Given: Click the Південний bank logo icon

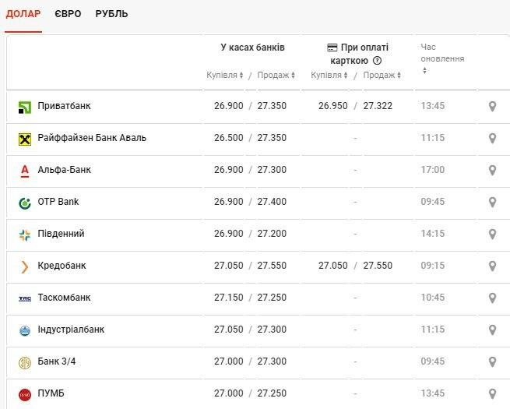Looking at the screenshot, I should point(25,234).
